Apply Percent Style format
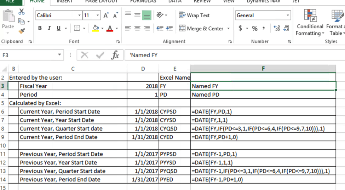The width and height of the screenshot is (345, 190). (255, 28)
